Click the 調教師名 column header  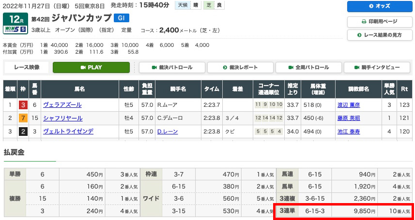click(x=359, y=89)
